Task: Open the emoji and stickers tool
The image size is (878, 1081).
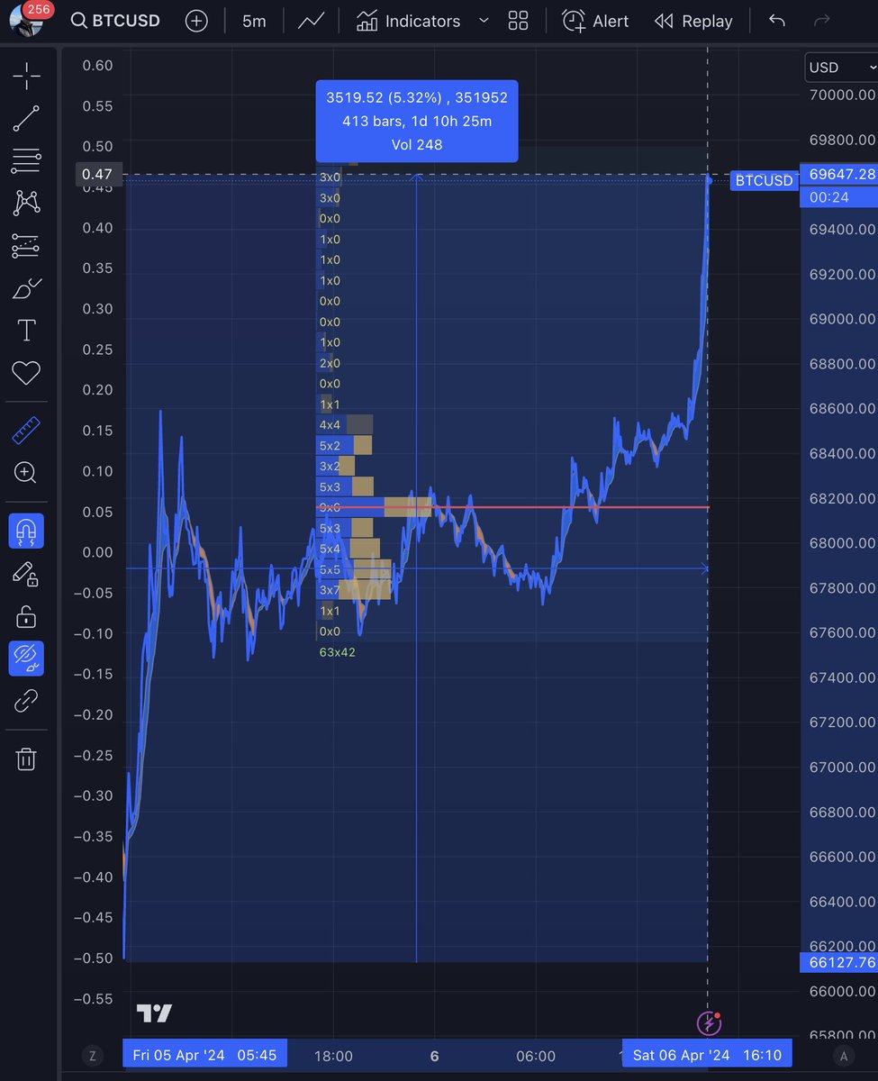Action: coord(26,371)
